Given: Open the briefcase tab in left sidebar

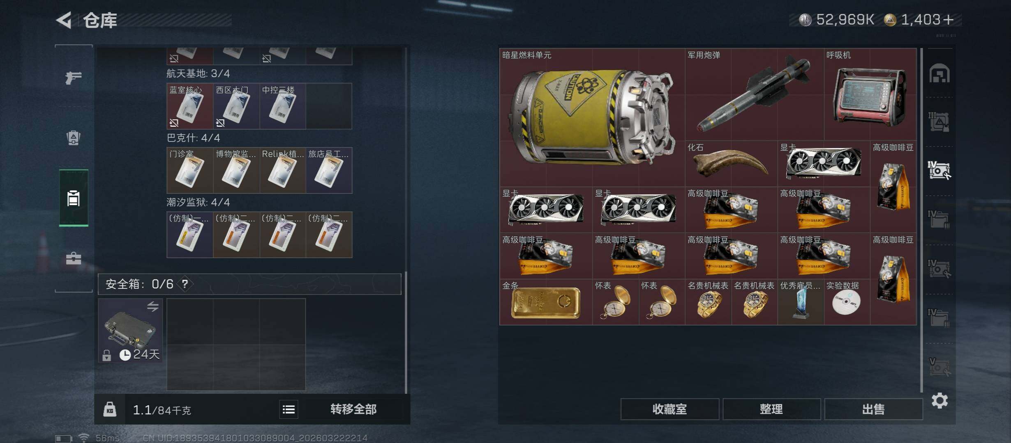Looking at the screenshot, I should click(74, 258).
